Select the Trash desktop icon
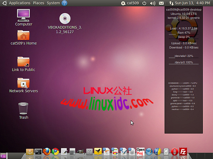 23,111
